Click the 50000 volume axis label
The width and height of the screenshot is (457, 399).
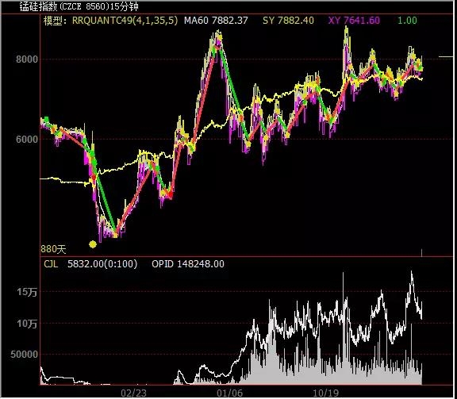24,355
